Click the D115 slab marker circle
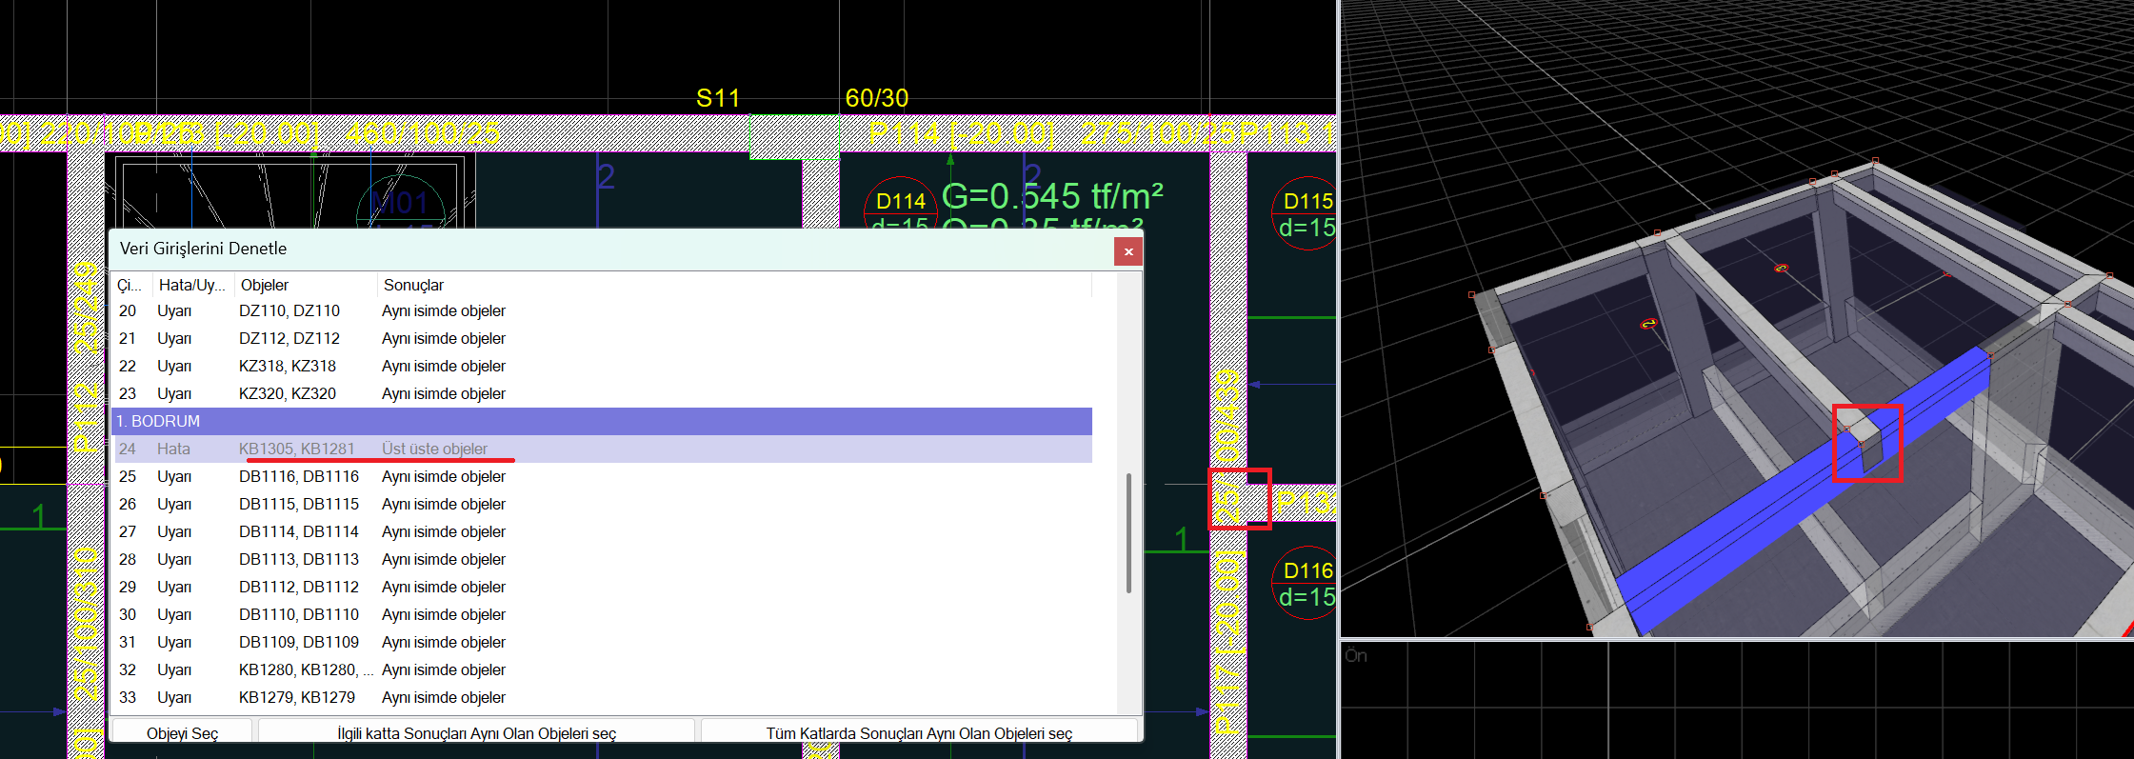Screen dimensions: 2134x759 tap(1306, 212)
